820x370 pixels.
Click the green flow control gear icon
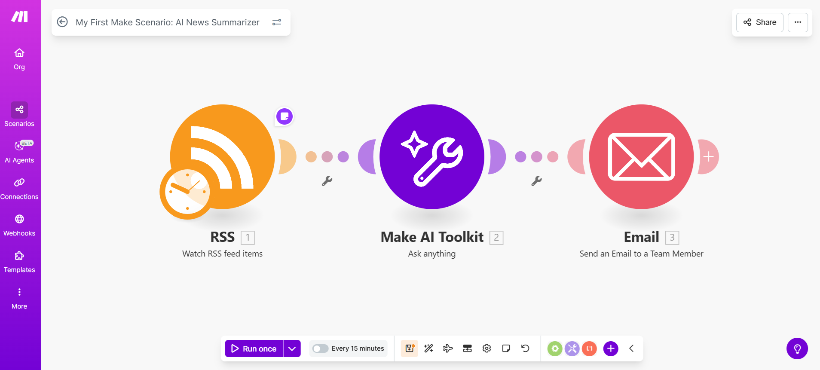coord(555,349)
